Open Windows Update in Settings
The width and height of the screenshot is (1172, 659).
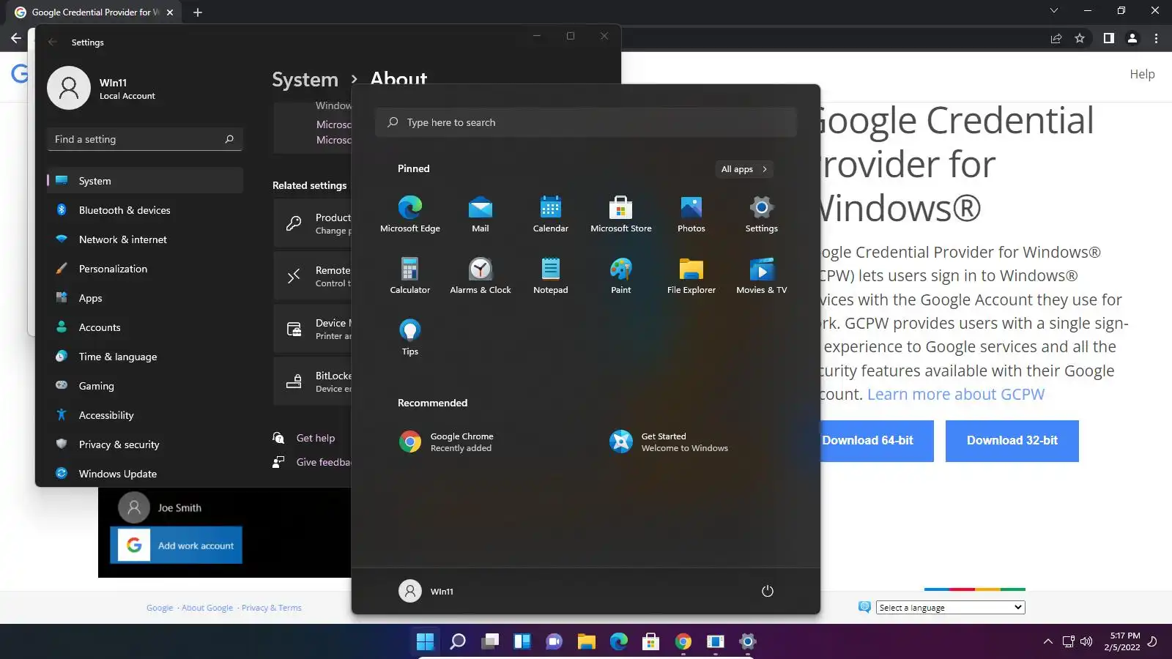145,474
